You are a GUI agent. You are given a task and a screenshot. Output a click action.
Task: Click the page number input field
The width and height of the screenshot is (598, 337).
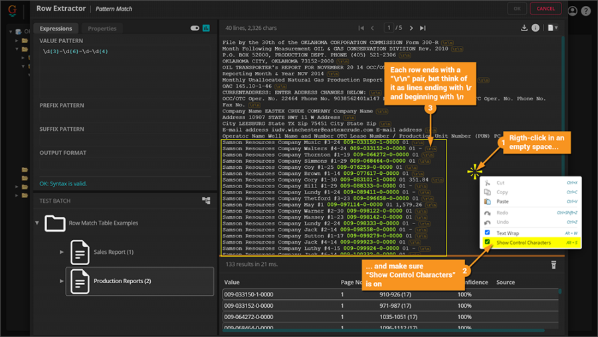(389, 28)
